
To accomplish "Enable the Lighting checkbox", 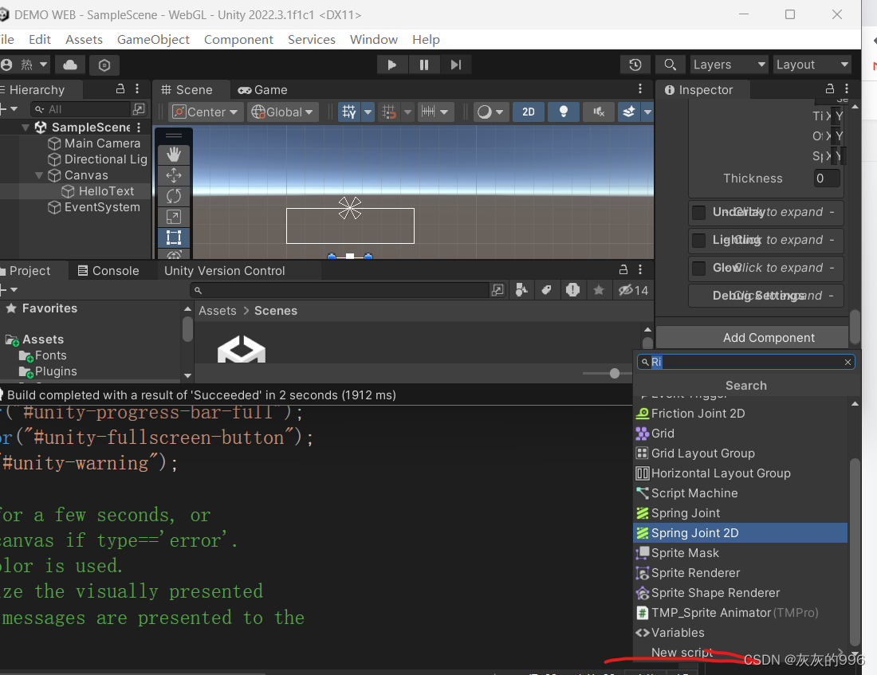I will (x=698, y=241).
